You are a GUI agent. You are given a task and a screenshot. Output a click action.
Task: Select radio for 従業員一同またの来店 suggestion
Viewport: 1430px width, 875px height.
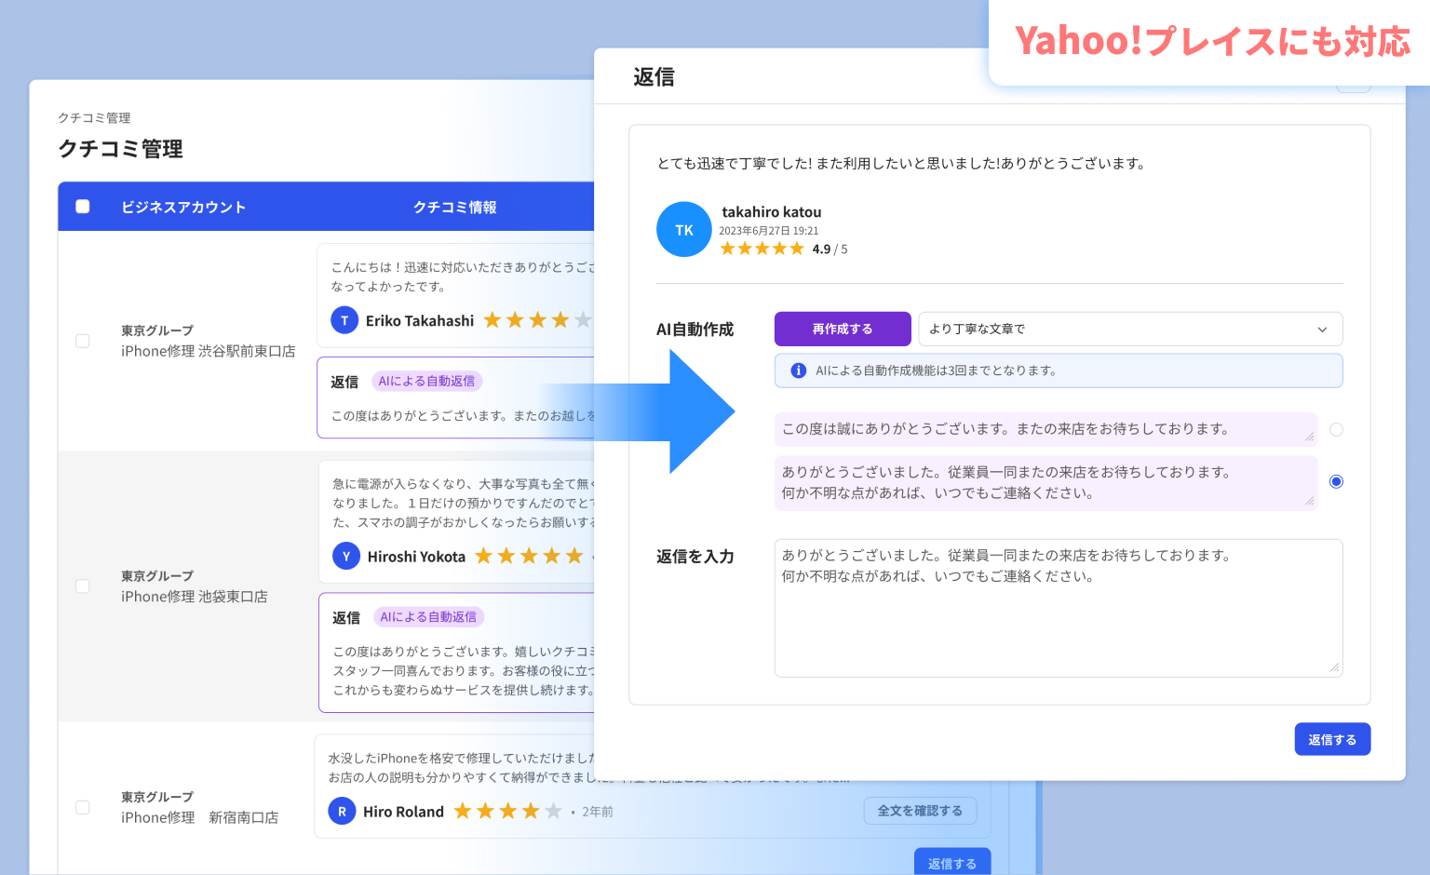(1336, 481)
